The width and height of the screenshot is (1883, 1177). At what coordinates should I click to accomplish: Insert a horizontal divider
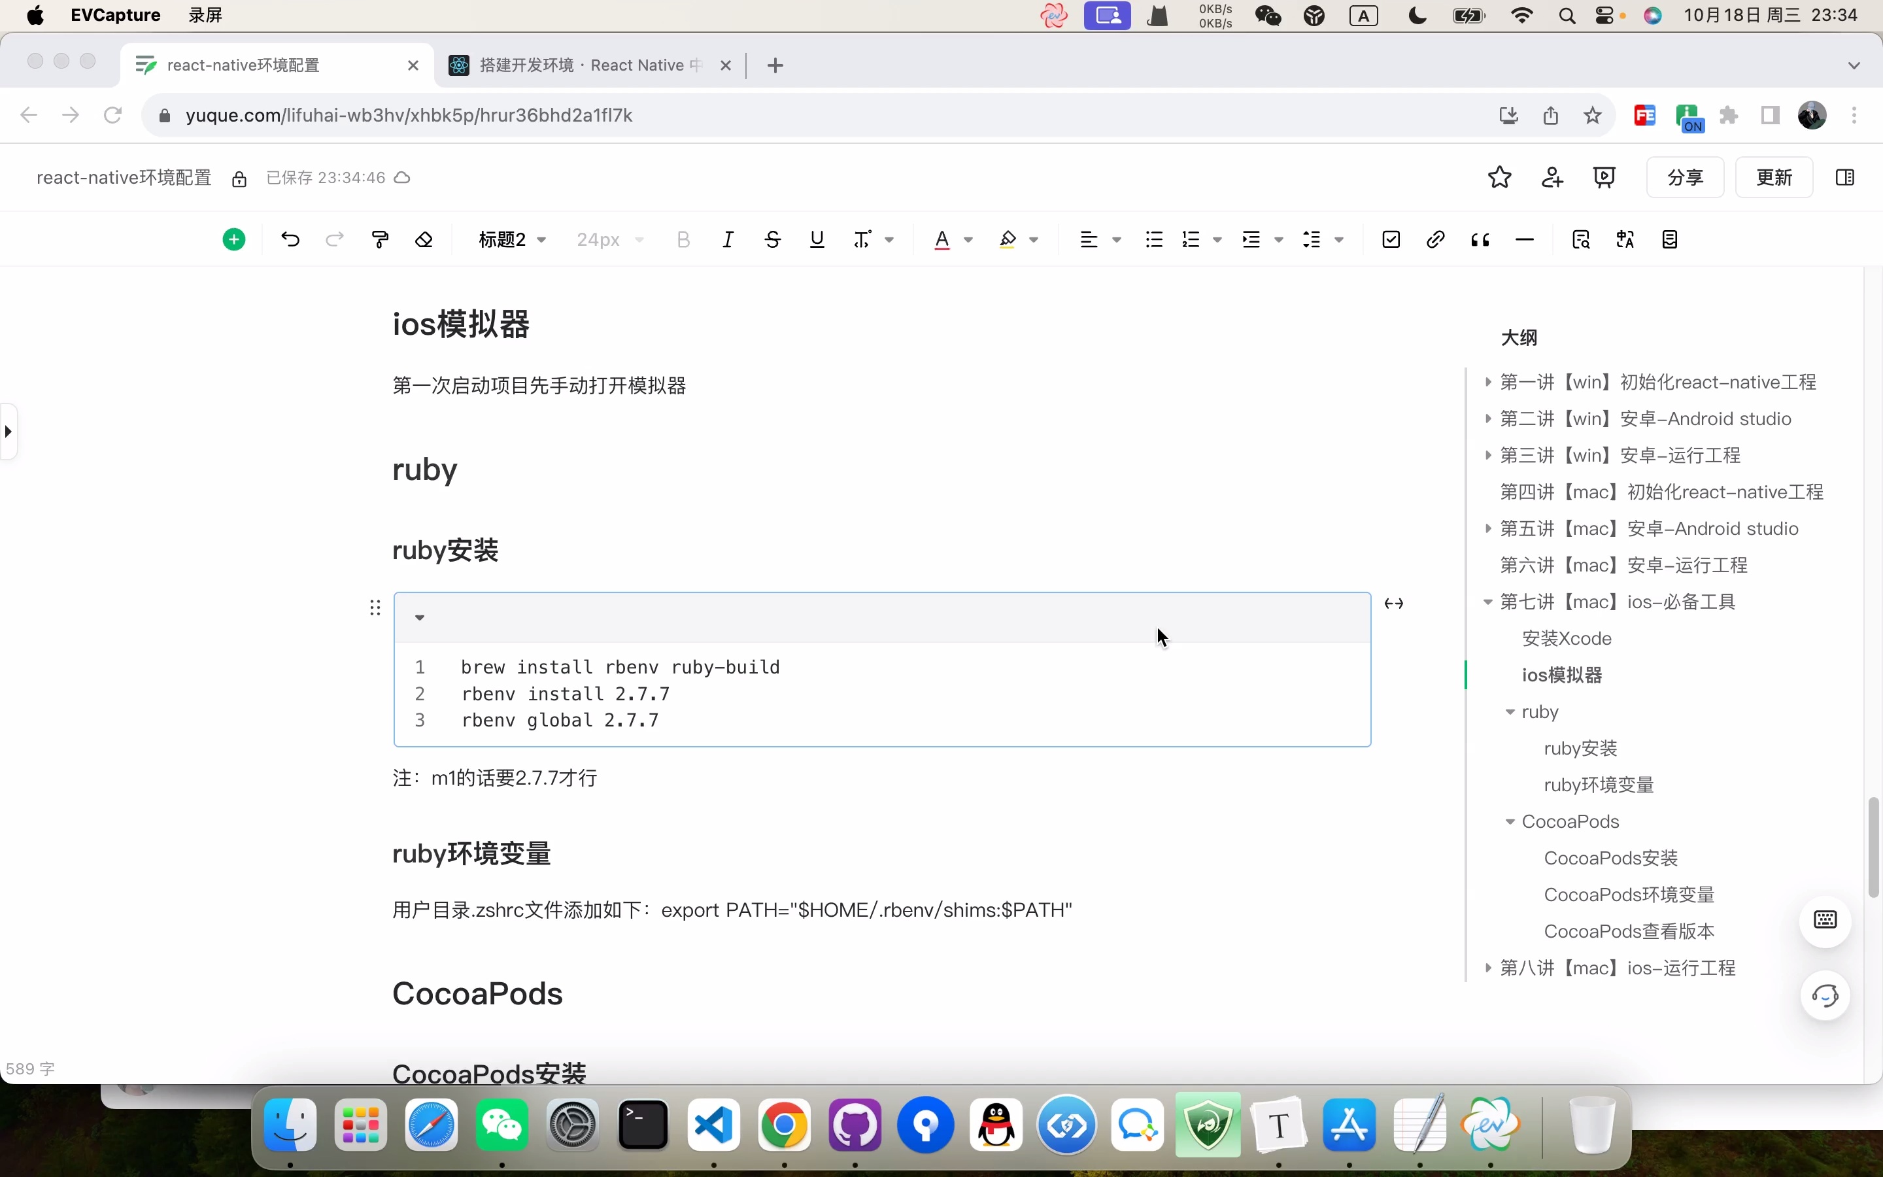[x=1524, y=239]
